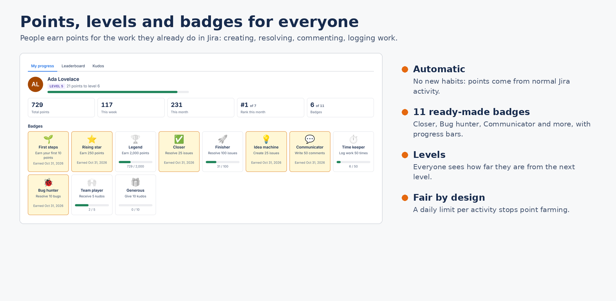Viewport: 616px width, 301px height.
Task: Click the green checkmark icon on Closer
Action: pyautogui.click(x=179, y=139)
